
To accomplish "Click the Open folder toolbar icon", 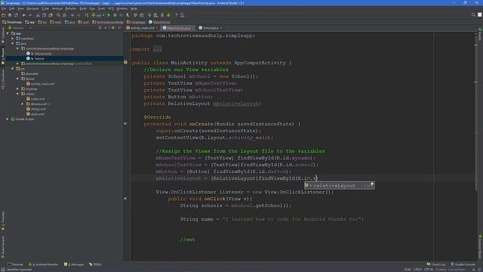I will (3, 15).
